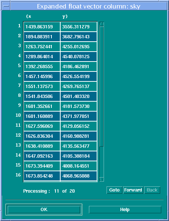Select y value 4255.012695
Image resolution: width=169 pixels, height=221 pixels.
79,47
